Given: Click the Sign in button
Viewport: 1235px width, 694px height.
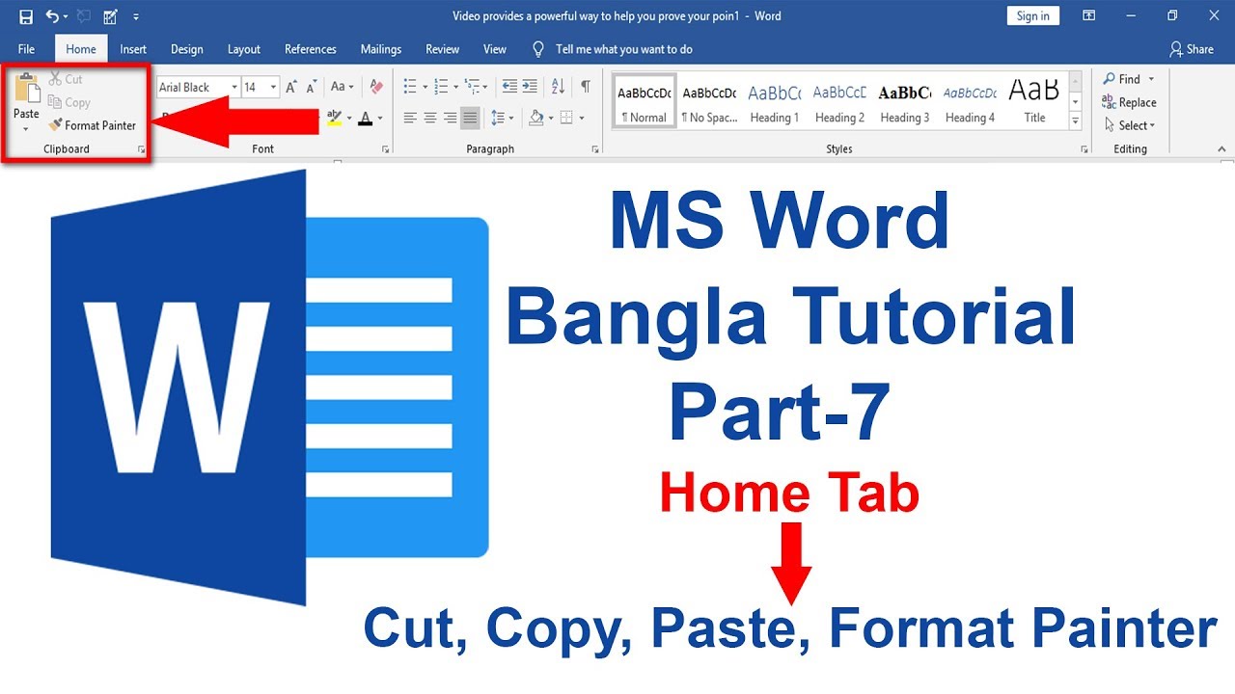Looking at the screenshot, I should click(x=1033, y=15).
